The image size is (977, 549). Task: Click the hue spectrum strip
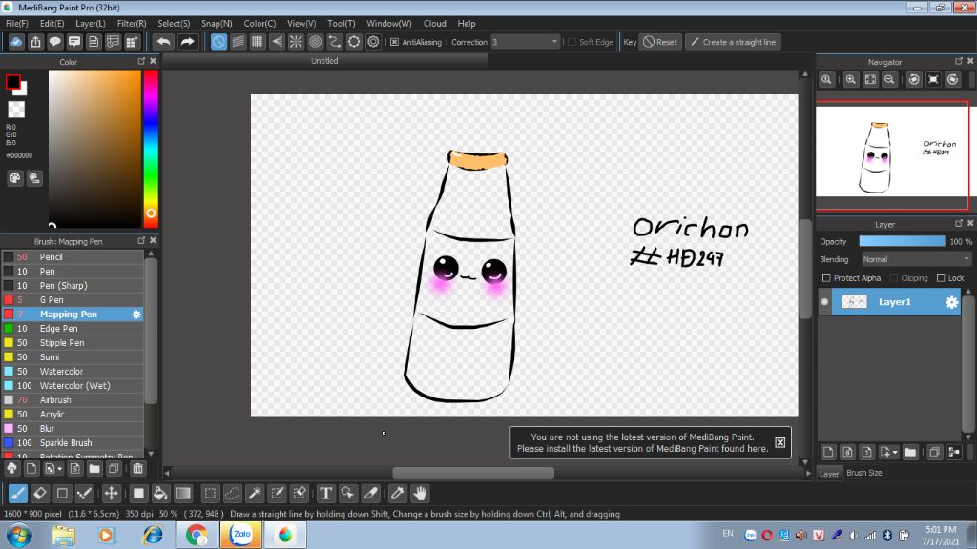(x=151, y=148)
